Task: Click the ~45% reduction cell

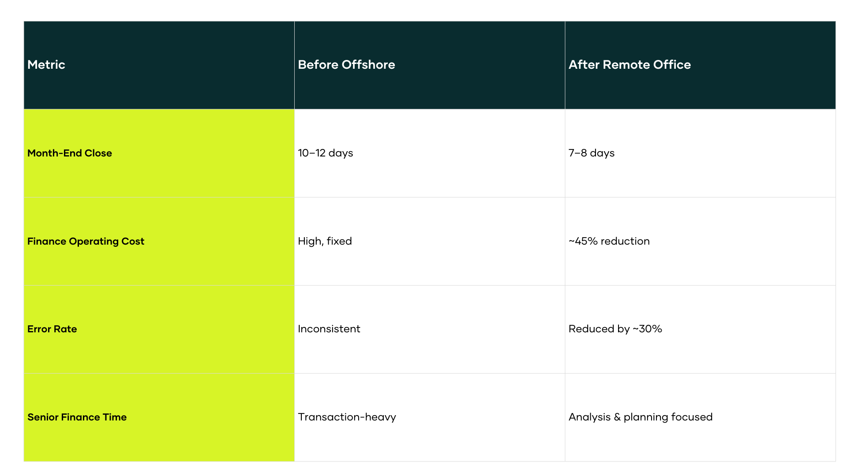Action: click(609, 241)
